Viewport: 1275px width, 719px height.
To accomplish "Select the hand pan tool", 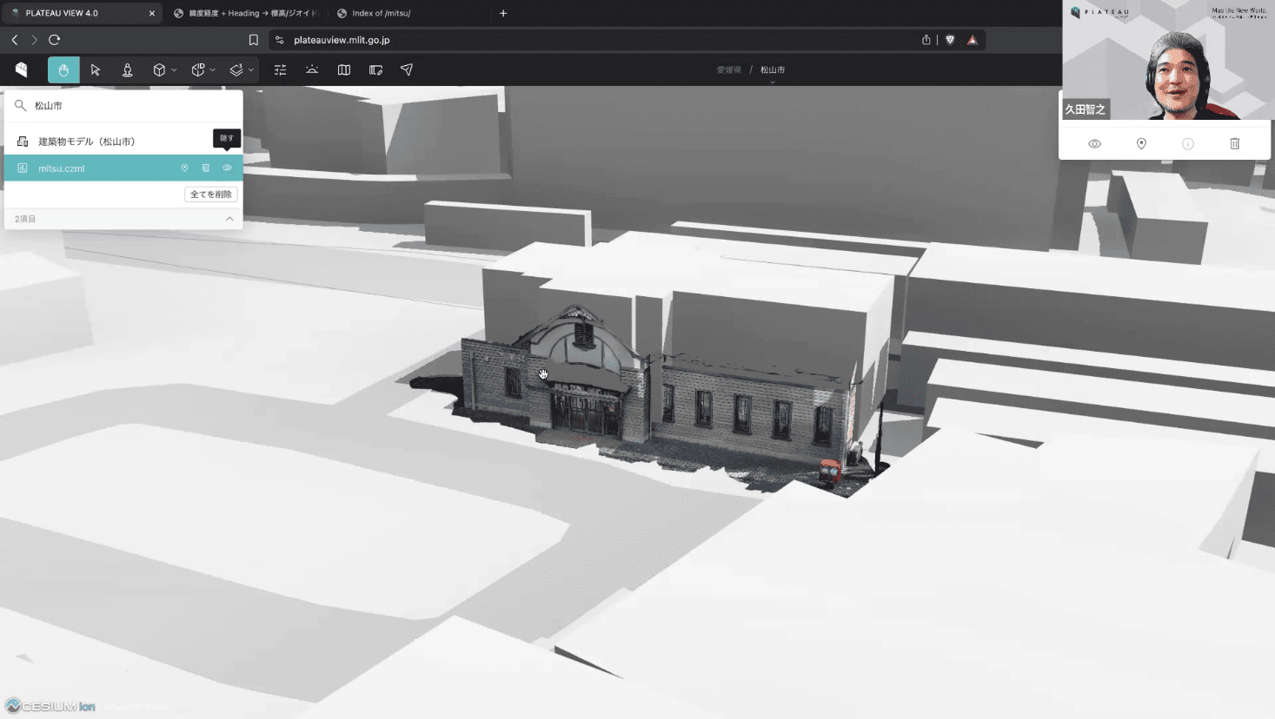I will tap(63, 70).
